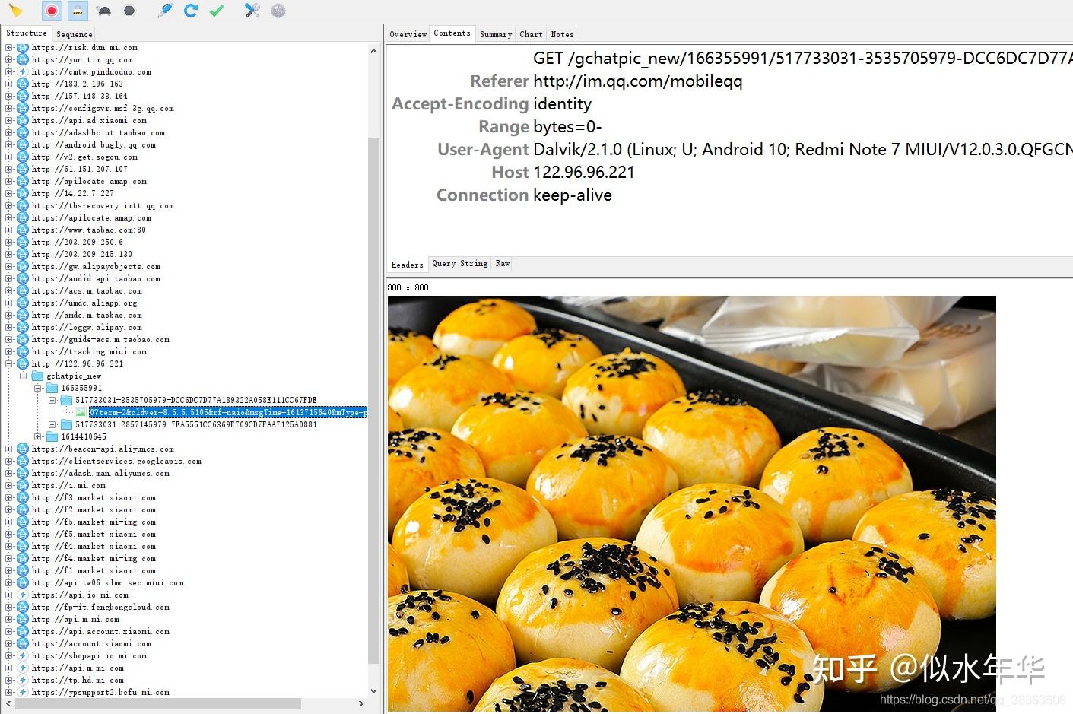This screenshot has width=1073, height=714.
Task: Click globe icon of https://risk.dun.mi.com
Action: coord(23,47)
